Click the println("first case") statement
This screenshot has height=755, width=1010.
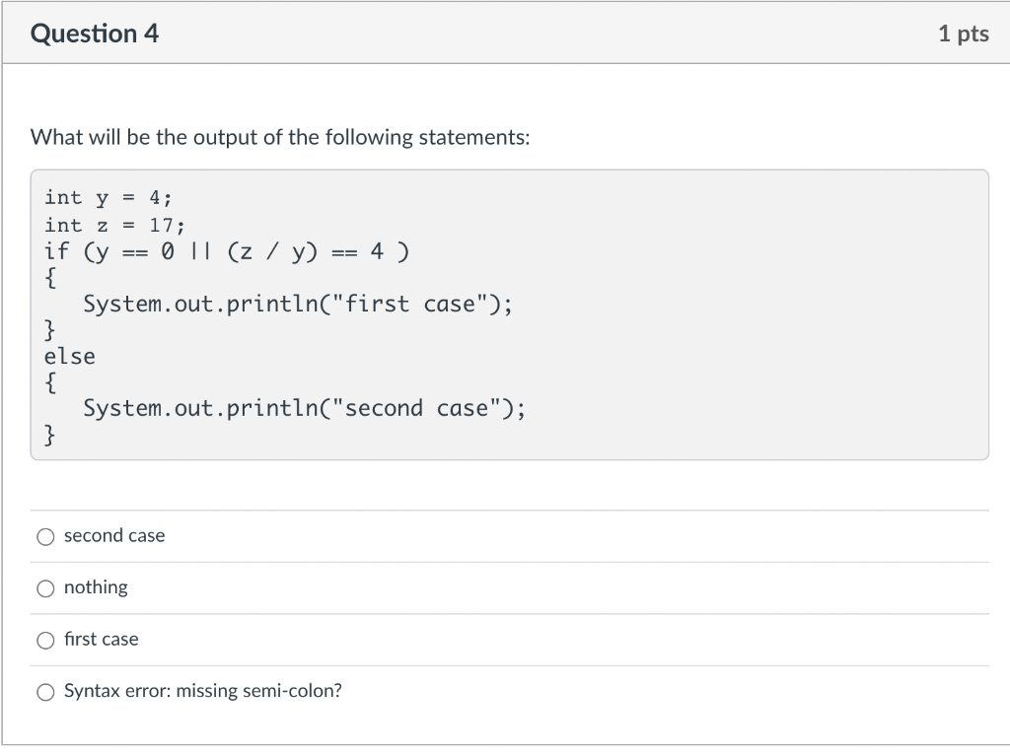297,304
